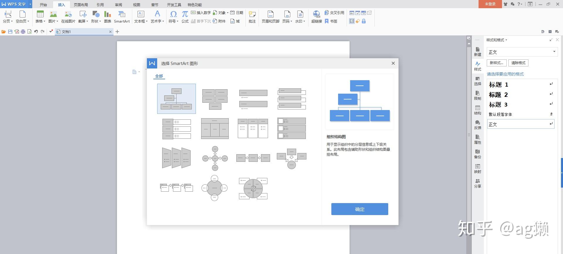Viewport: 563px width, 254px height.
Task: Click the skin (shirt) icon in title bar
Action: click(506, 4)
